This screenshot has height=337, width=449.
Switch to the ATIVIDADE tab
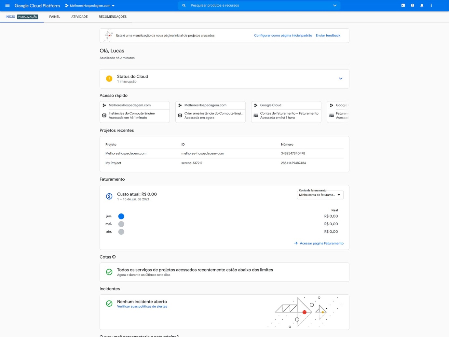point(79,17)
